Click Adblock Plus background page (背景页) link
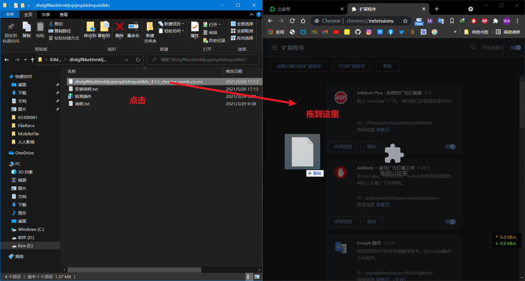This screenshot has width=525, height=281. coord(383,130)
